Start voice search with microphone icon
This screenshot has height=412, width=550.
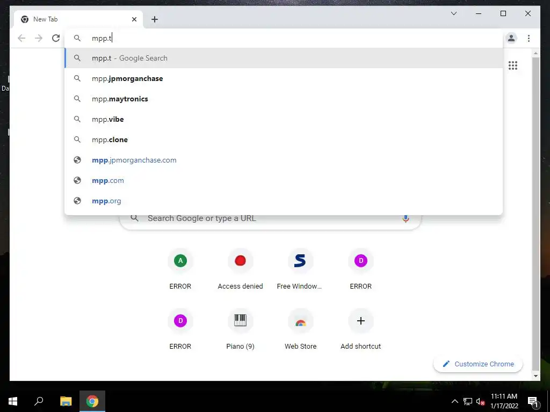[x=406, y=219]
